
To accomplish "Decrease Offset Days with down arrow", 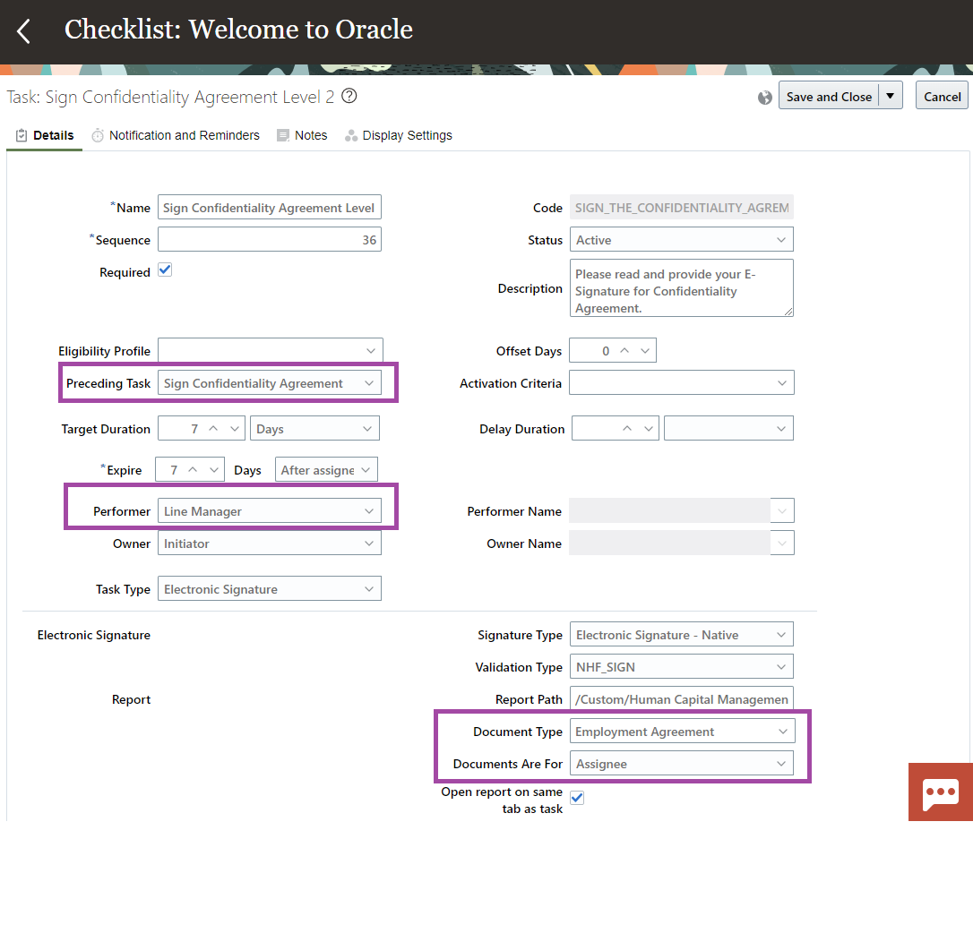I will (645, 350).
